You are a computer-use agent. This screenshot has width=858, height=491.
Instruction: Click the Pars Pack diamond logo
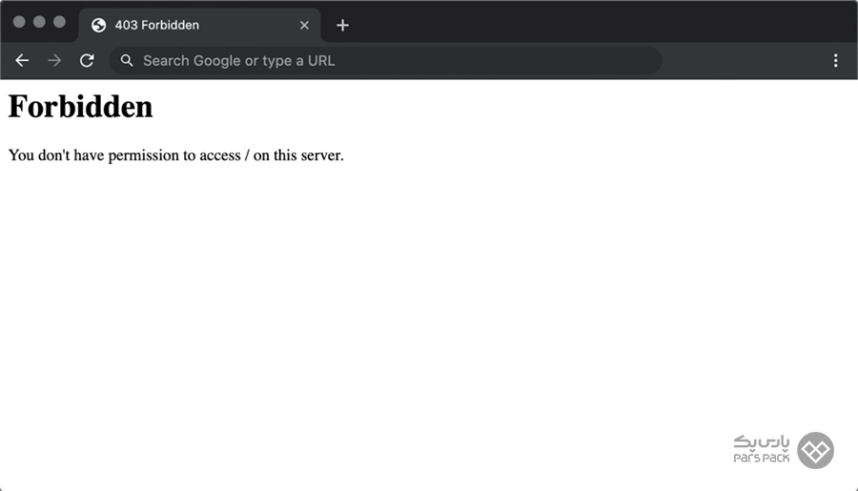coord(815,451)
